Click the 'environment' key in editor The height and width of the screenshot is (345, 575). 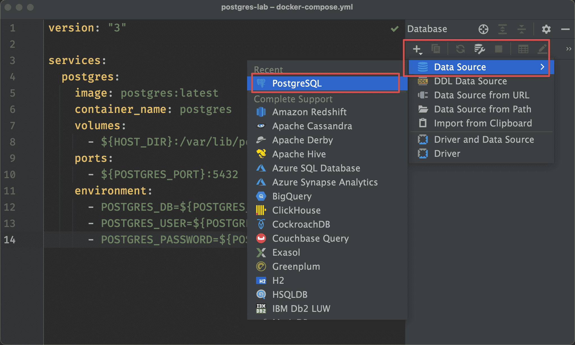tap(111, 191)
